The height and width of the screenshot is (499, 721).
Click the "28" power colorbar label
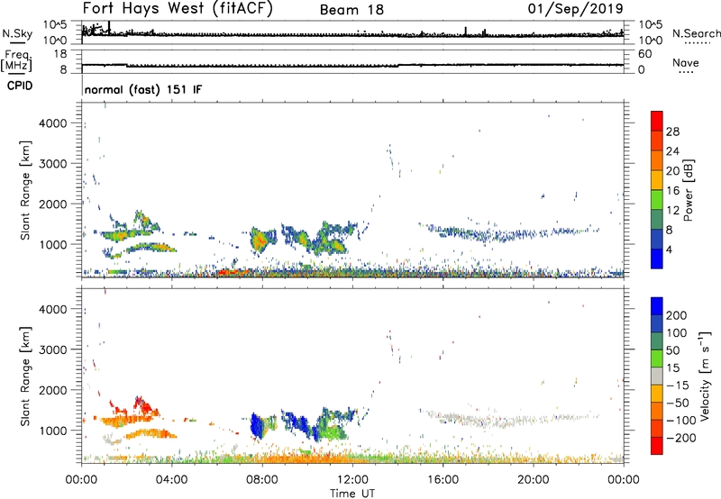(x=672, y=132)
